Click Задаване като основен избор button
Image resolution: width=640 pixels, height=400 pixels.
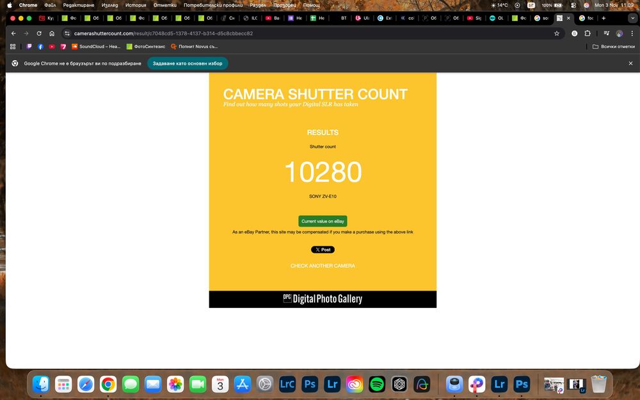click(188, 63)
